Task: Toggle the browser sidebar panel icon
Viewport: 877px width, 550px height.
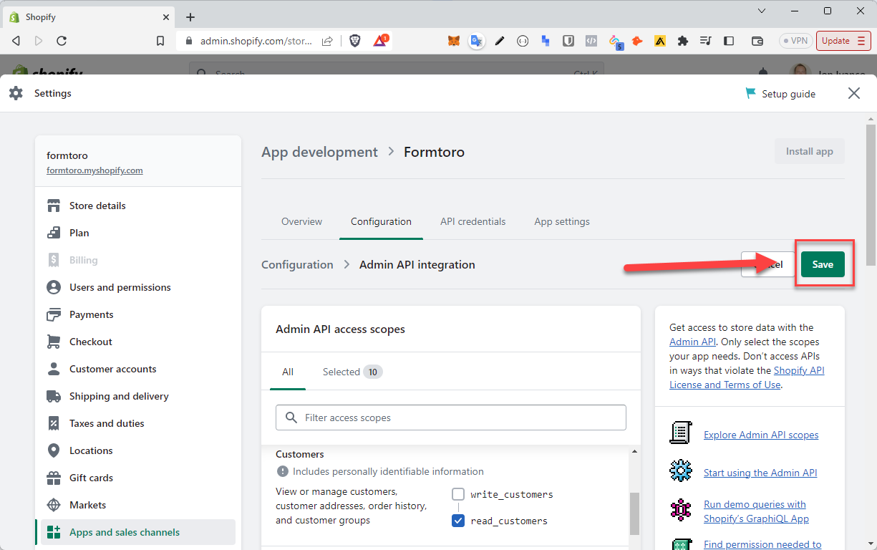Action: pyautogui.click(x=729, y=41)
